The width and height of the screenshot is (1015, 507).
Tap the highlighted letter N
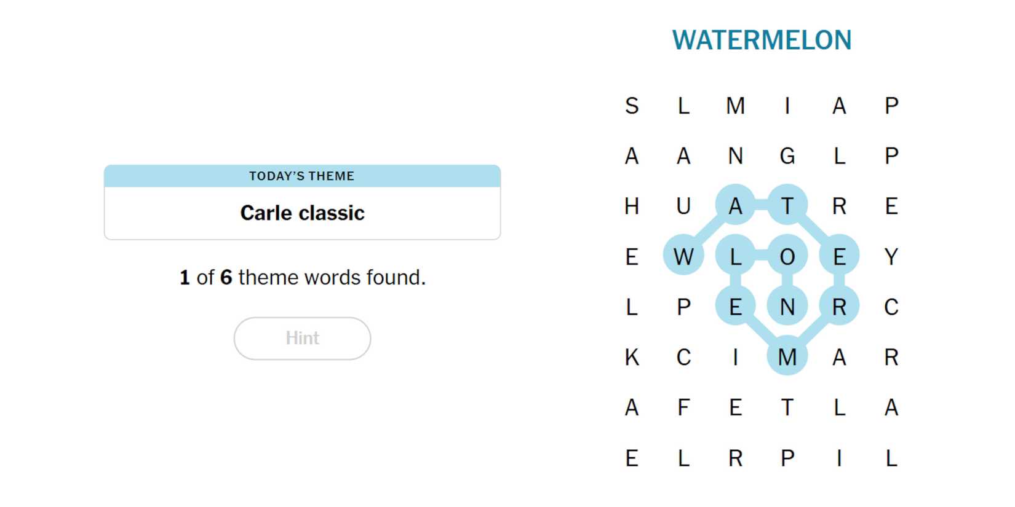click(x=787, y=307)
